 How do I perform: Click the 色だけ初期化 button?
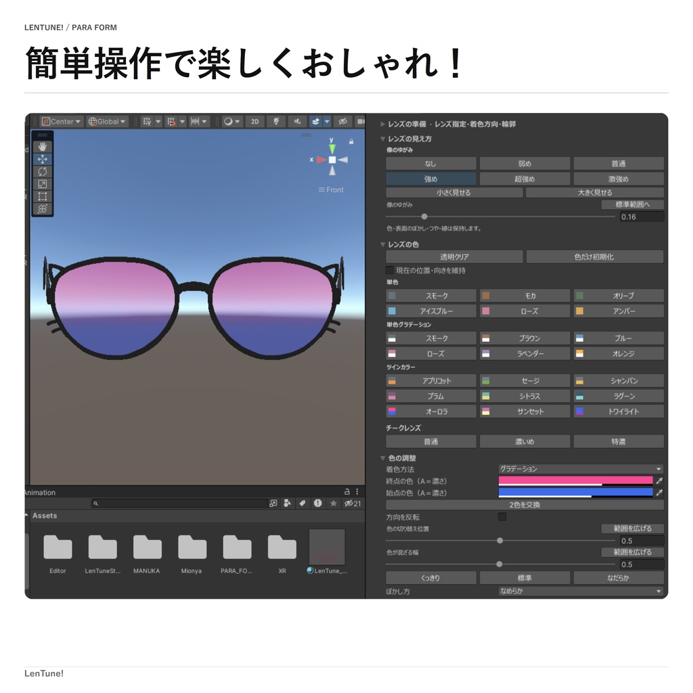tap(595, 256)
